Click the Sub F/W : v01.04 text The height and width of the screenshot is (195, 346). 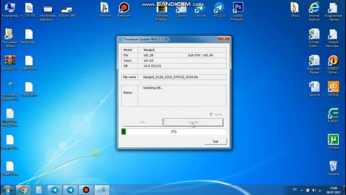coord(201,55)
